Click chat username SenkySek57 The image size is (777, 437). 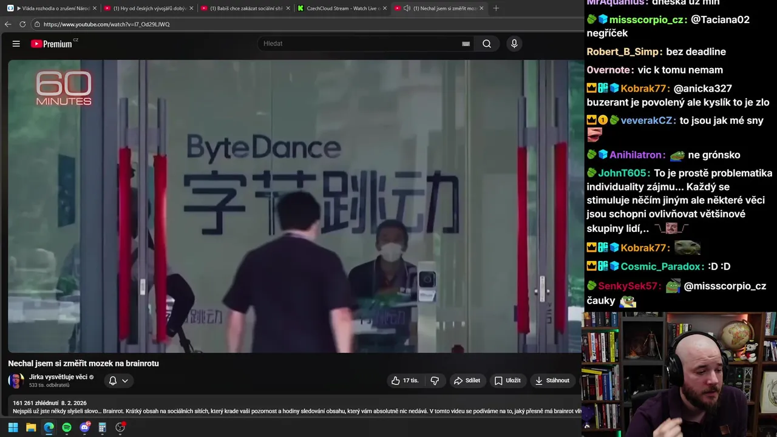pos(628,286)
